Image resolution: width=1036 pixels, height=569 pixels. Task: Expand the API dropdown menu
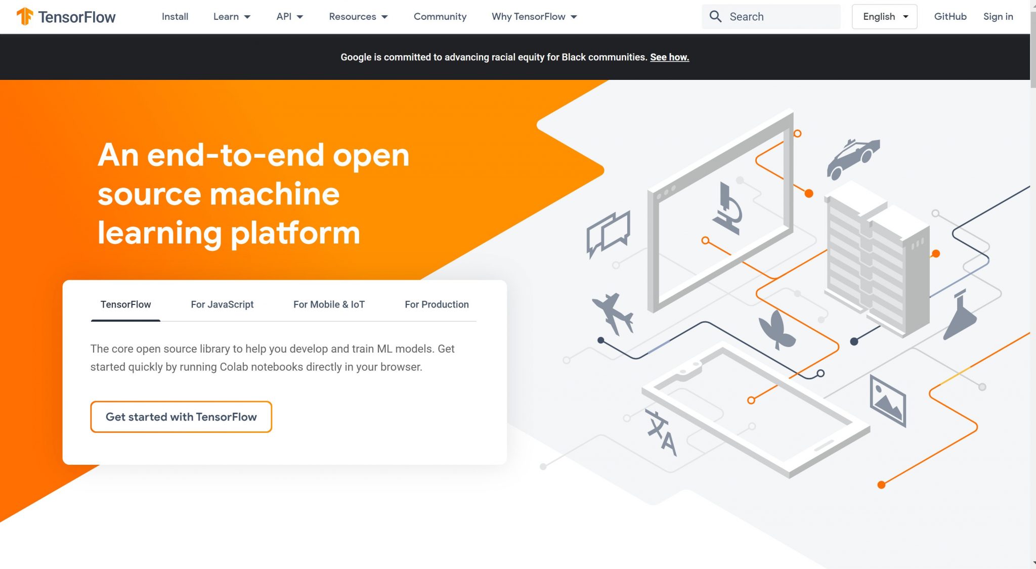click(x=290, y=17)
